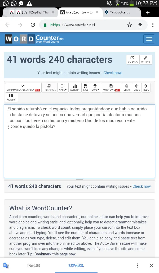Bookmark this page with the star
159x273 pixels.
130,25
